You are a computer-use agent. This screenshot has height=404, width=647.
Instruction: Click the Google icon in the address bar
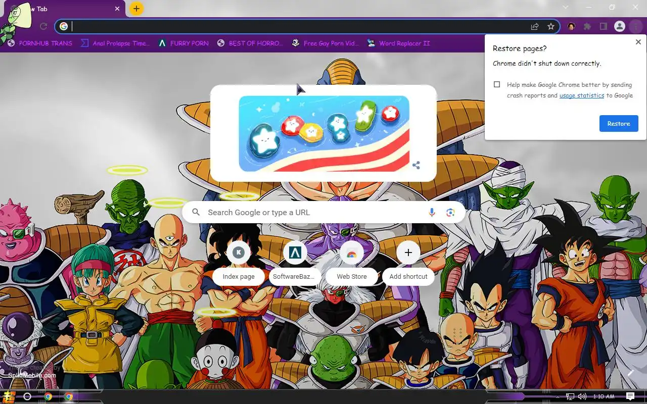[x=63, y=26]
